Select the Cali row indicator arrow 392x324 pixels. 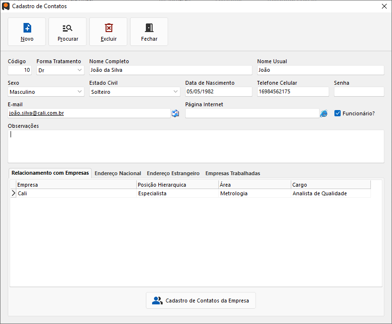pos(13,193)
